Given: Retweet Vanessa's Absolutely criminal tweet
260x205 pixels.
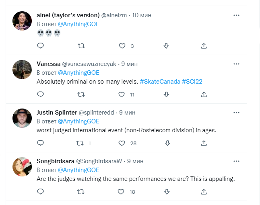Looking at the screenshot, I should (81, 94).
